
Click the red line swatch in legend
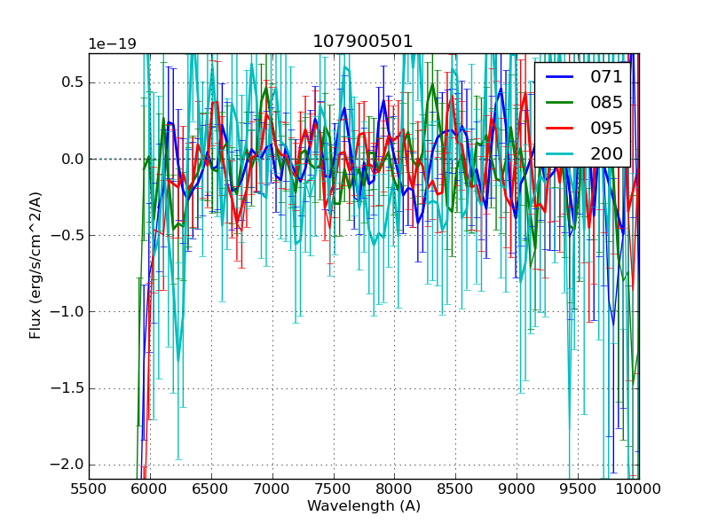pyautogui.click(x=561, y=128)
